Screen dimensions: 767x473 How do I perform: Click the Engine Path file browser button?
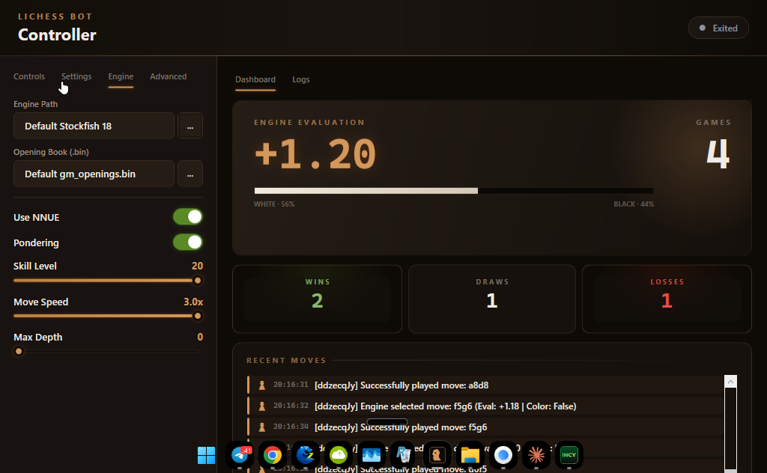(190, 125)
